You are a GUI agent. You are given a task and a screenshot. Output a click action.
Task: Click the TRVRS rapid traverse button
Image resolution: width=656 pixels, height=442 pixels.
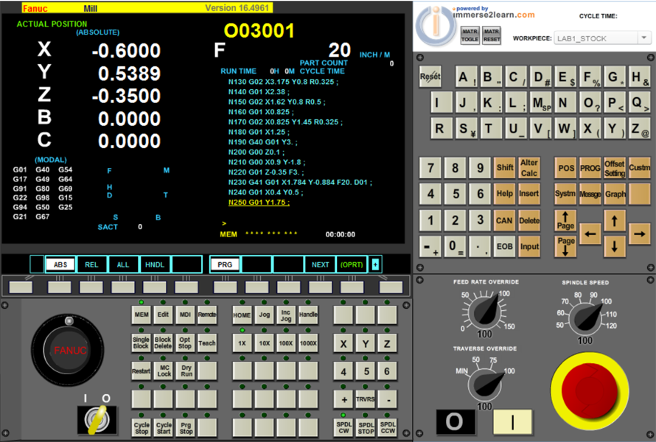coord(366,399)
